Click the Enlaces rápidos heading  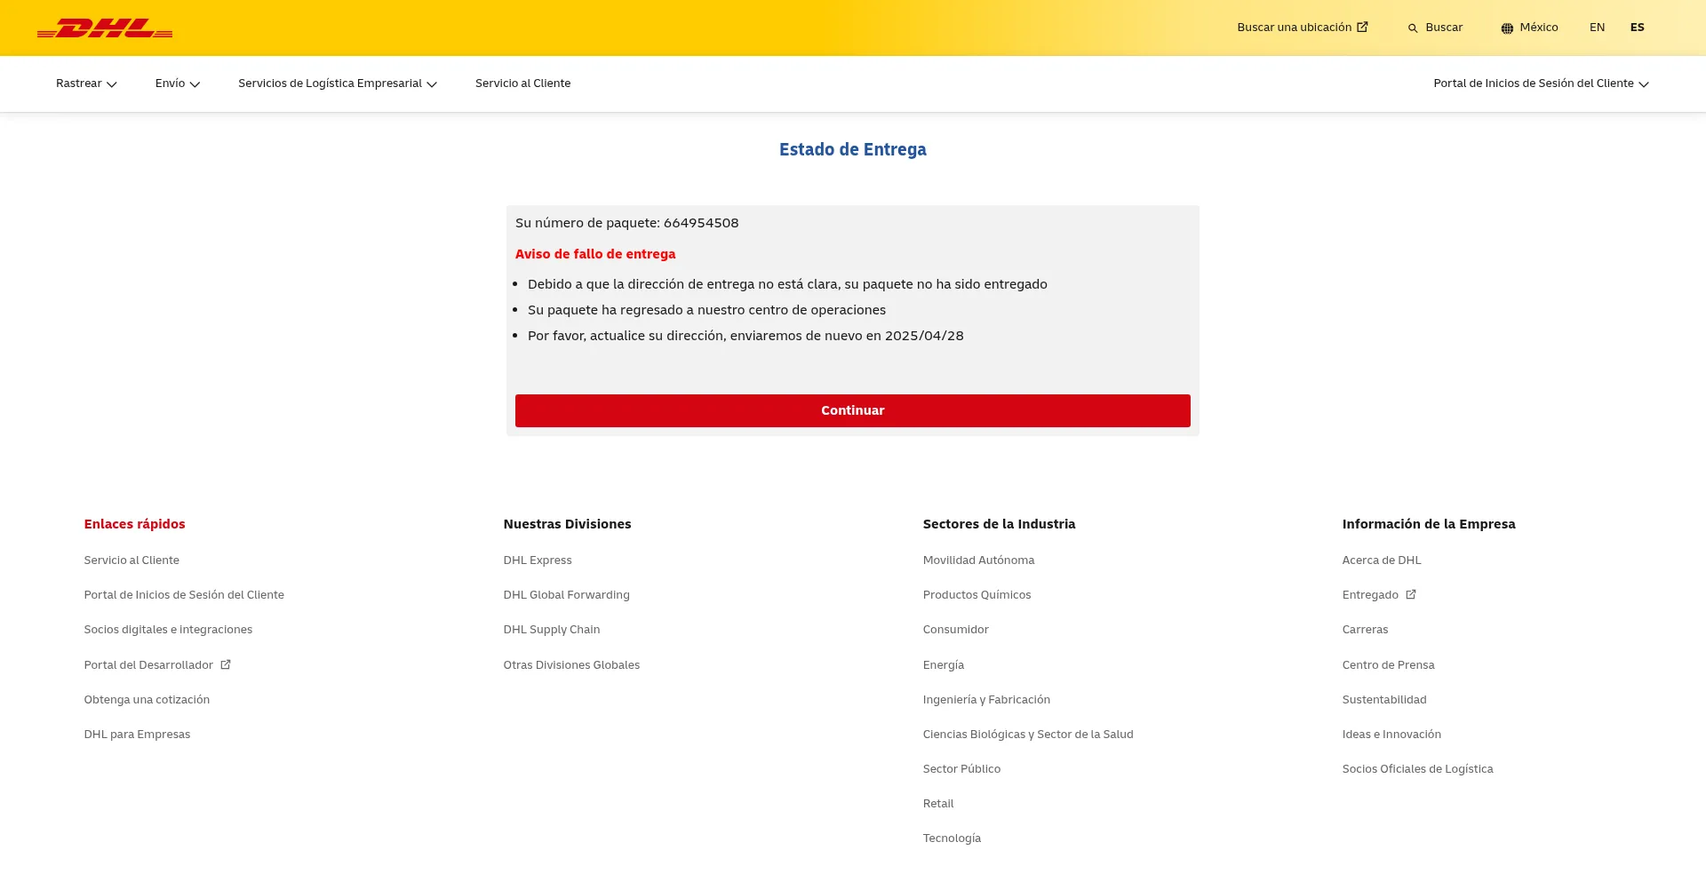coord(134,524)
